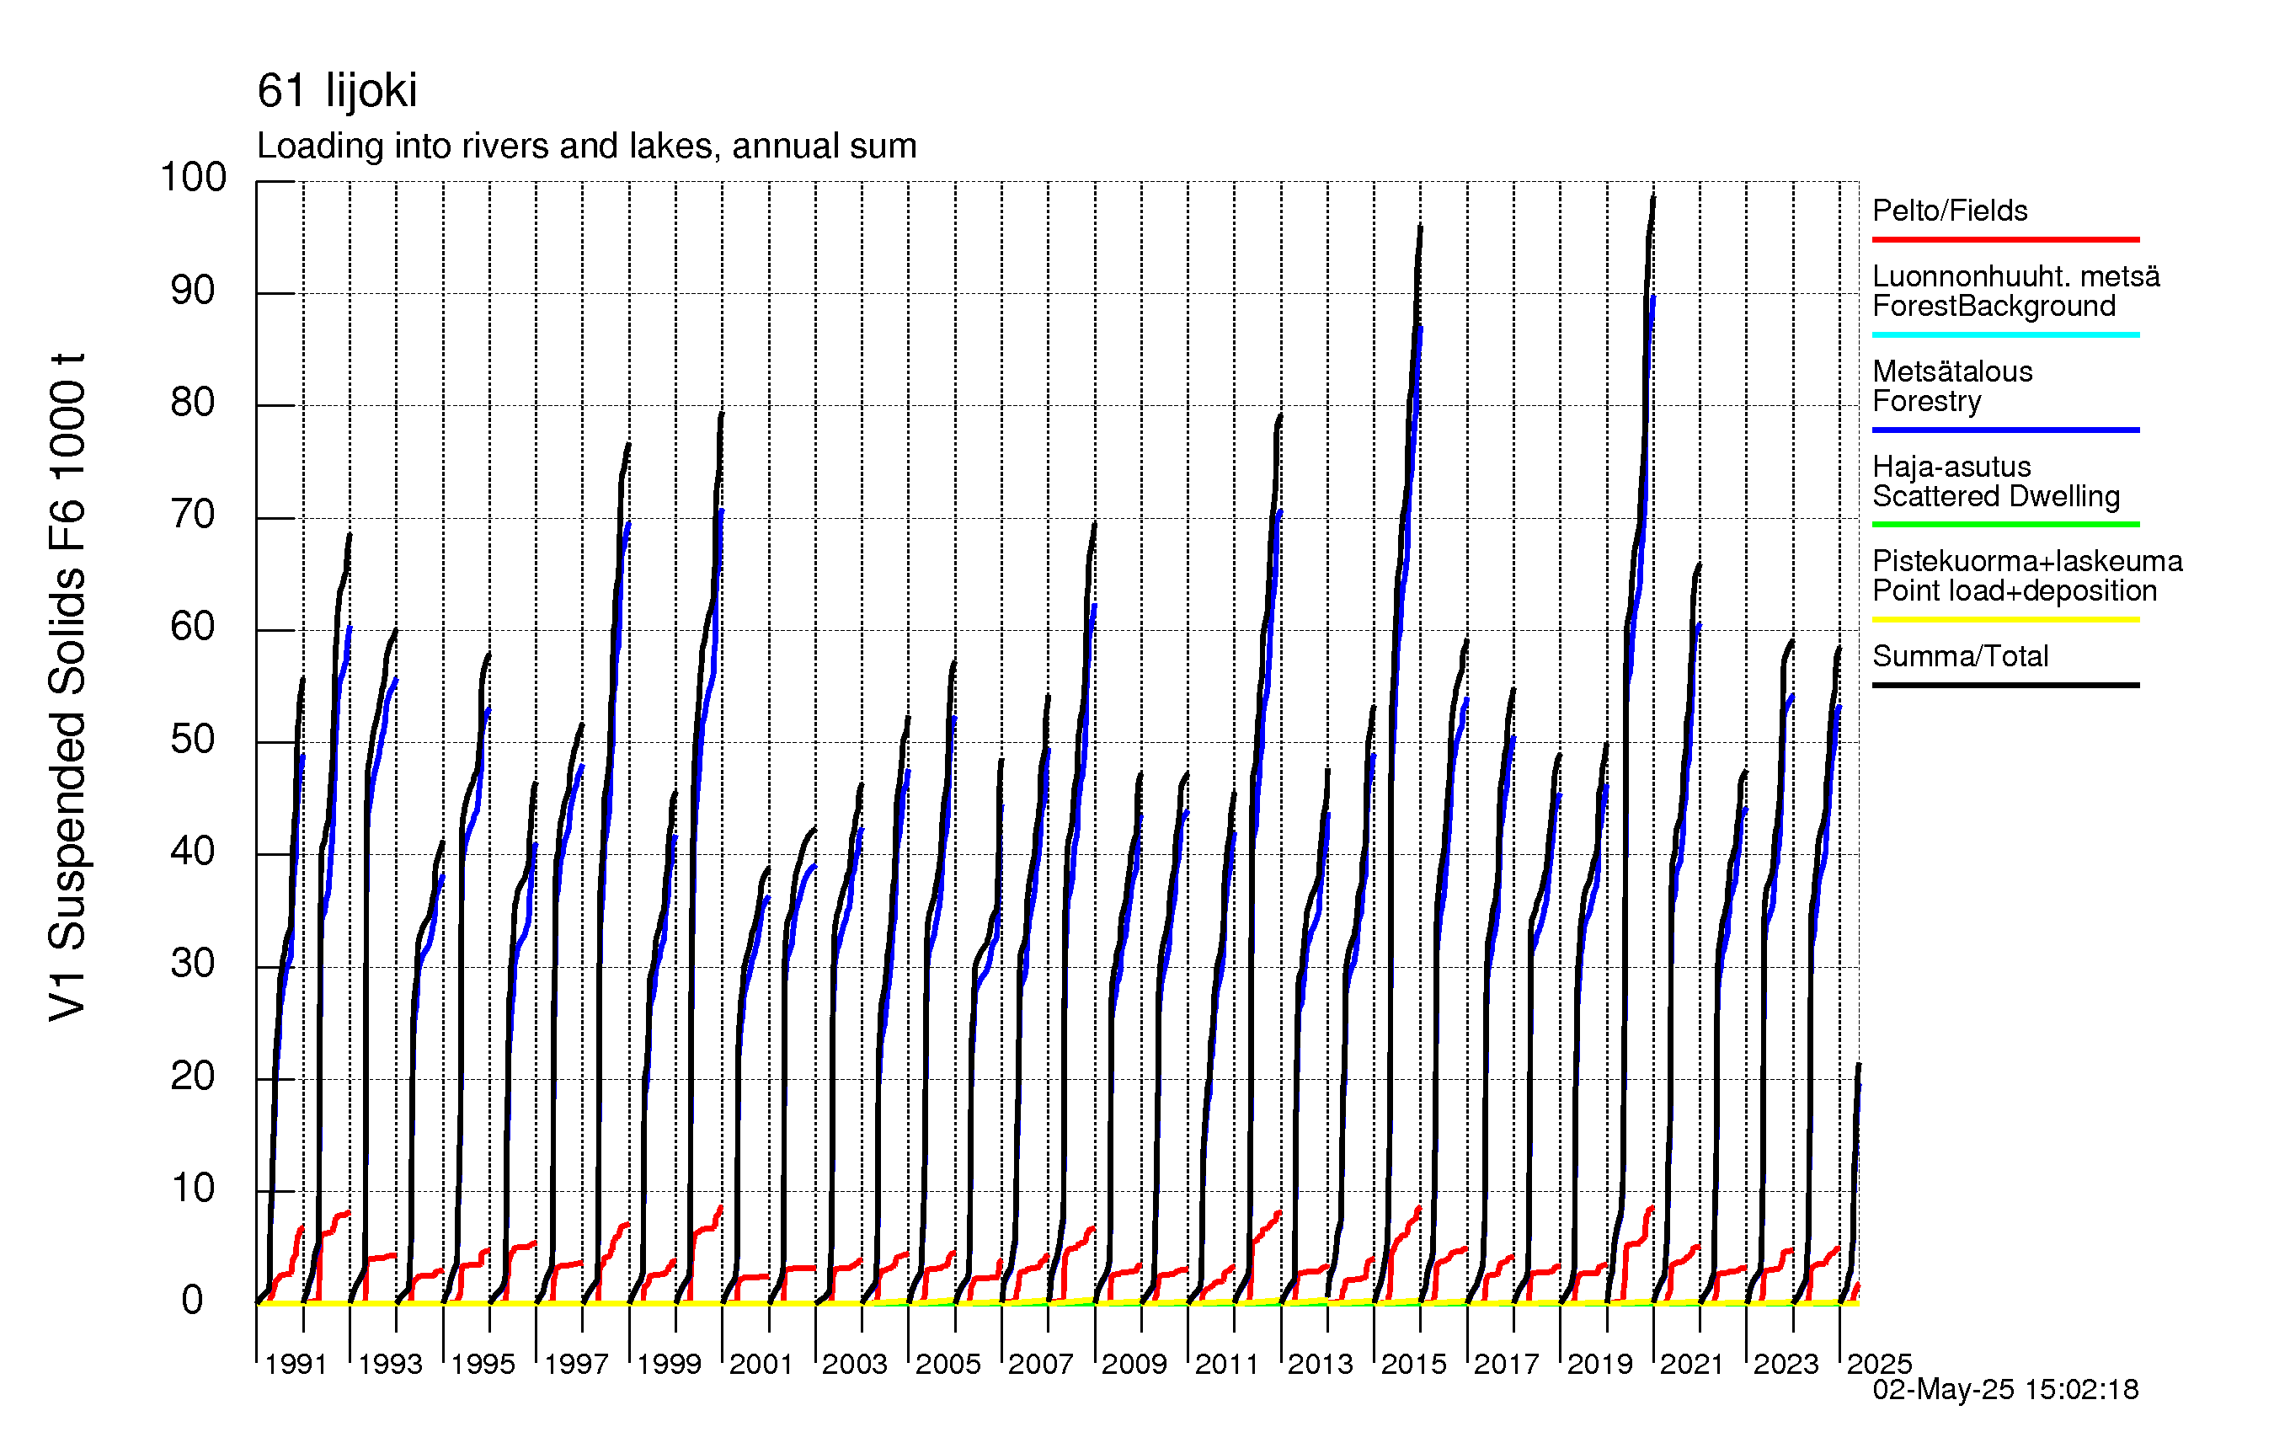2274x1432 pixels.
Task: Select the 'Summa/Total' legend label
Action: click(1961, 656)
